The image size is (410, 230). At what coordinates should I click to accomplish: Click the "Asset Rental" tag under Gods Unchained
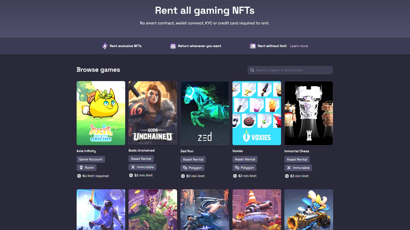pos(141,158)
